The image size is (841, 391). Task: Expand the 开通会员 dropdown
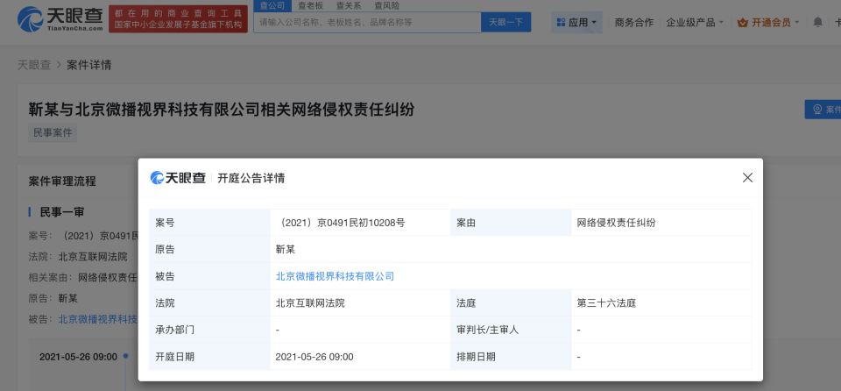tap(768, 23)
